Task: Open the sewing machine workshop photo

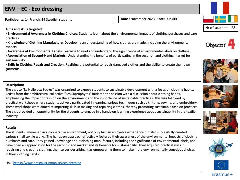Action: (x=221, y=71)
